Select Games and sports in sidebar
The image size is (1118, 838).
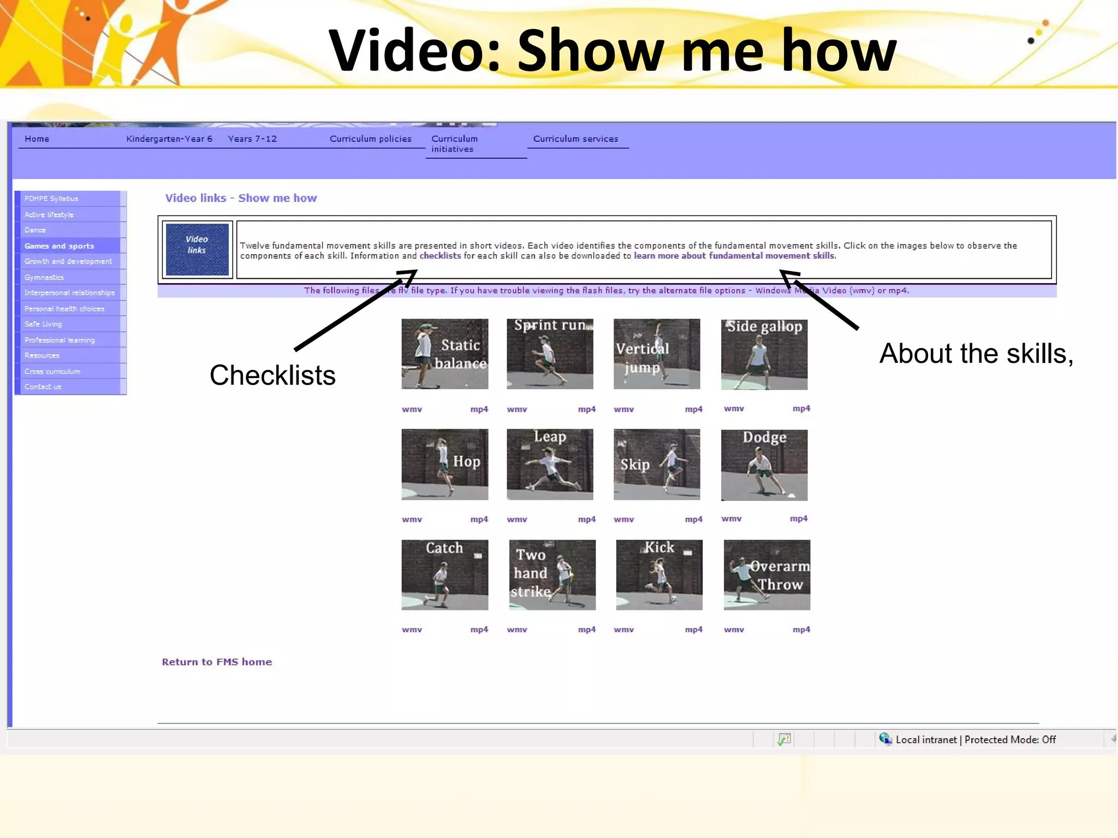coord(70,246)
